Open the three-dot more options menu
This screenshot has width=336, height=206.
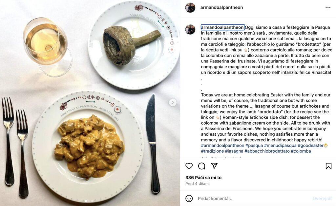328,8
